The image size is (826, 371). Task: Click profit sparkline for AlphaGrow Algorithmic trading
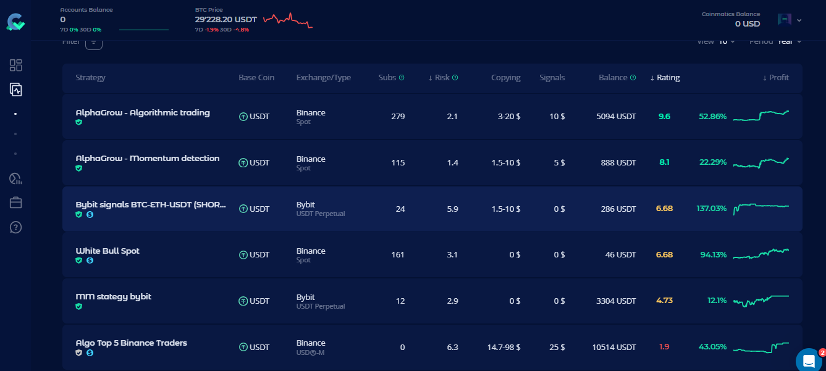pyautogui.click(x=761, y=116)
